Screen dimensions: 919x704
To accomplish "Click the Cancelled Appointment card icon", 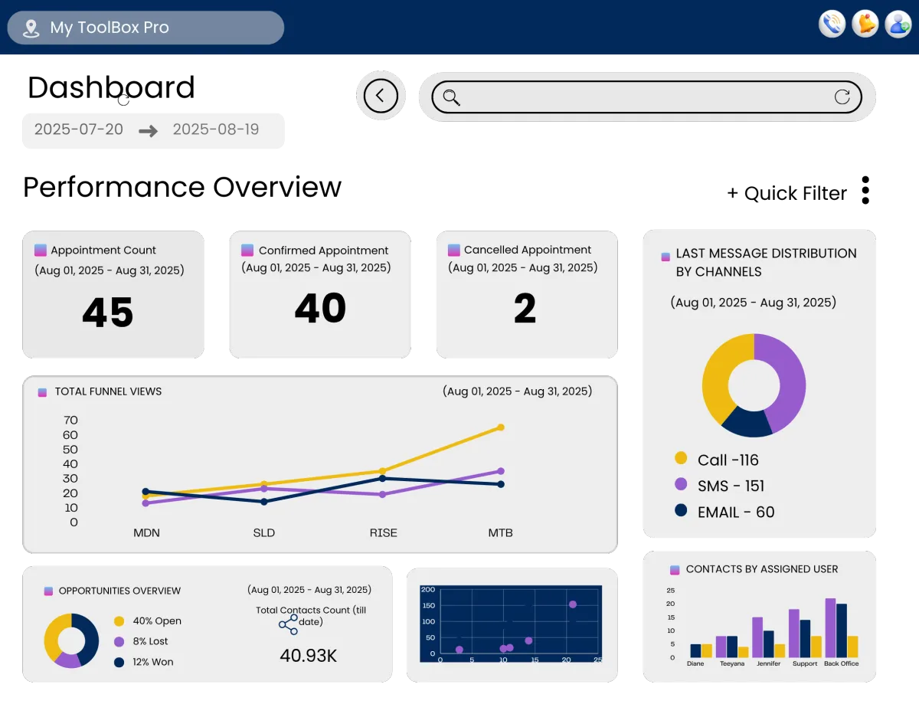I will pos(453,249).
